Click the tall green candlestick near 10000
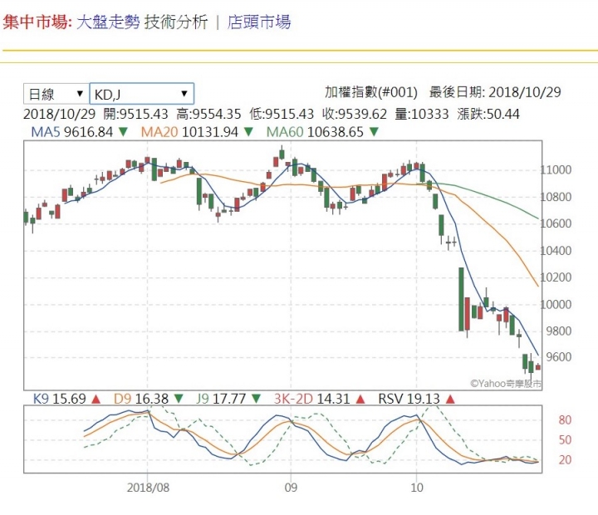The height and width of the screenshot is (515, 598). click(x=461, y=300)
